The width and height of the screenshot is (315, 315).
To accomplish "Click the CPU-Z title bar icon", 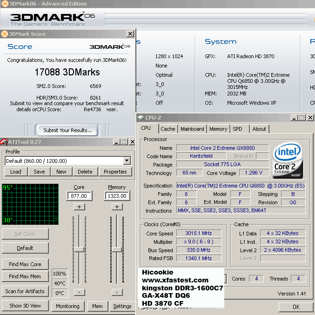I will click(x=141, y=118).
